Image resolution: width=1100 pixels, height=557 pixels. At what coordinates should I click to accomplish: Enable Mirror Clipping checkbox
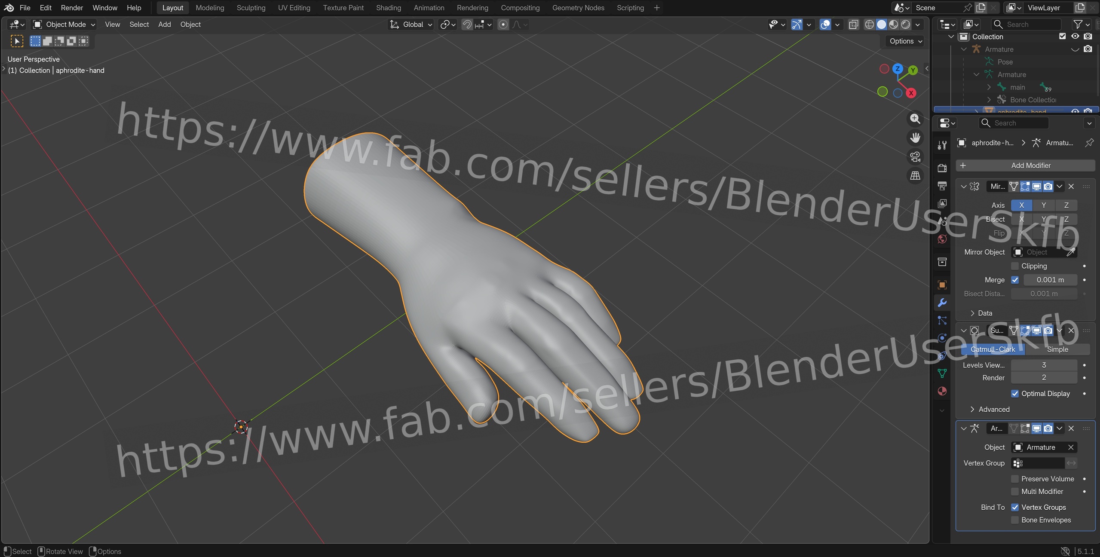tap(1015, 266)
